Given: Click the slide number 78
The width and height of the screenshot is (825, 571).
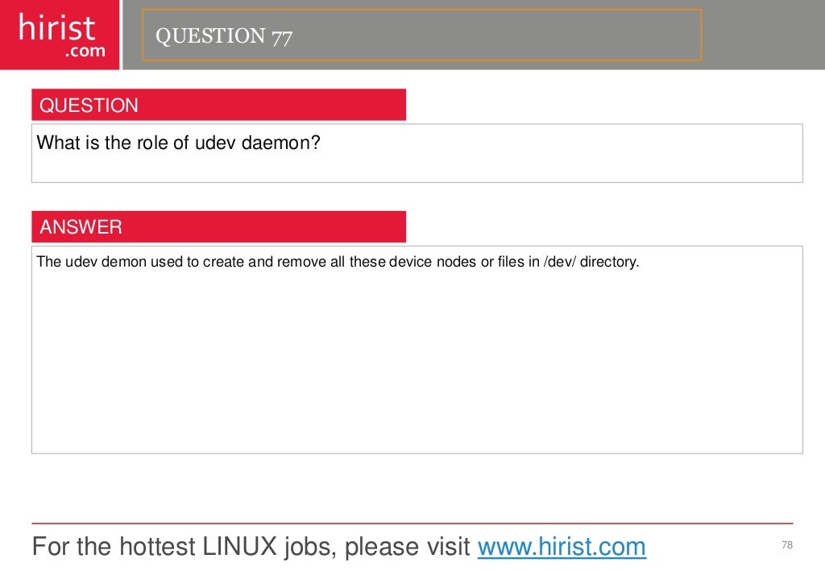Looking at the screenshot, I should (787, 544).
